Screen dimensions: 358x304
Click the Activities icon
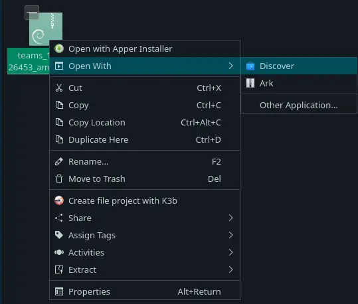click(59, 252)
